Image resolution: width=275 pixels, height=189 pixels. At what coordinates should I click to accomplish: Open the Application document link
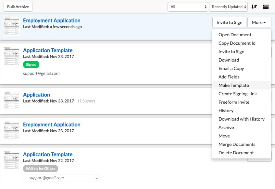coord(36,95)
